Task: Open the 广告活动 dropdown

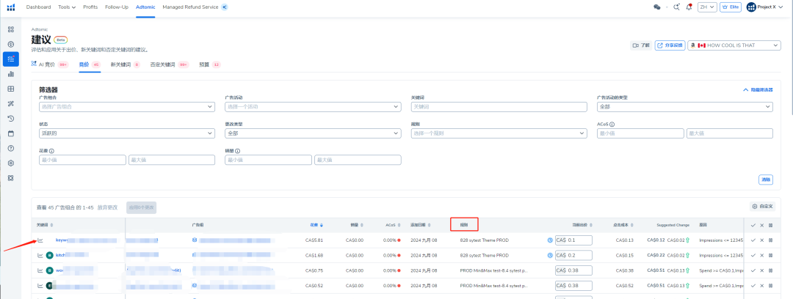Action: pyautogui.click(x=313, y=106)
